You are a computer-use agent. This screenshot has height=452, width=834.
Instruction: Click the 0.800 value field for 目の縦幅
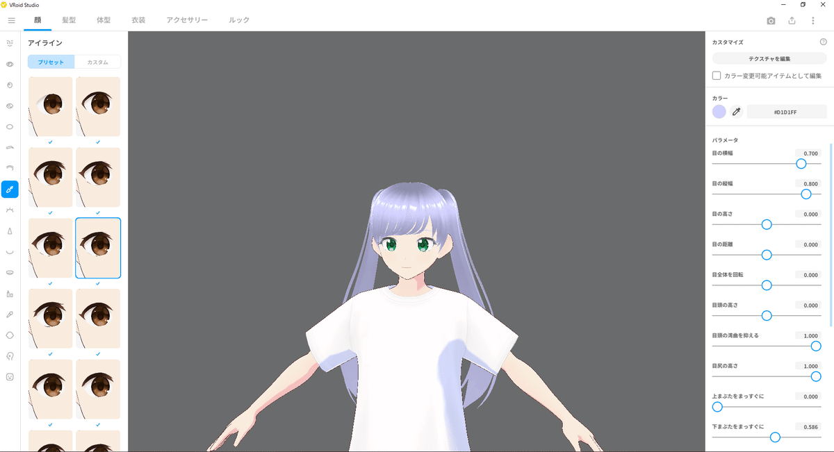(808, 184)
